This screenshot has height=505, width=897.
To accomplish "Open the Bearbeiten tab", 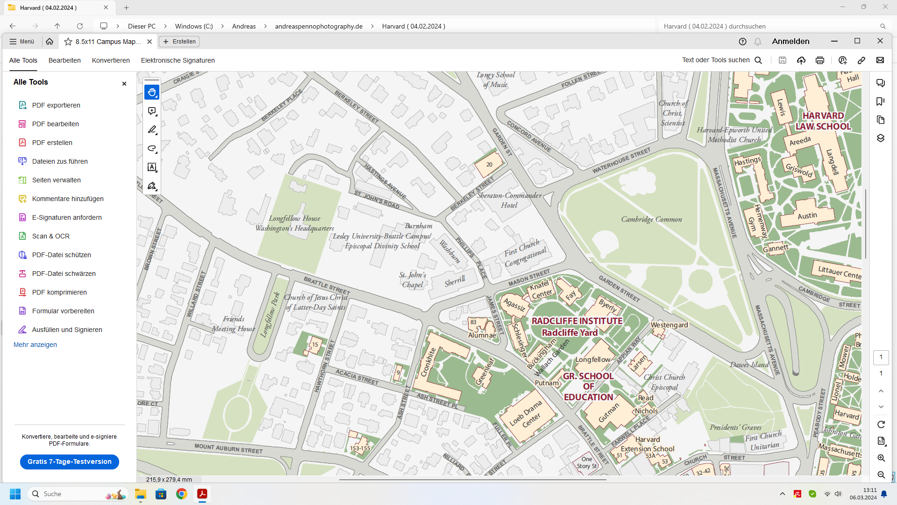I will (x=64, y=60).
